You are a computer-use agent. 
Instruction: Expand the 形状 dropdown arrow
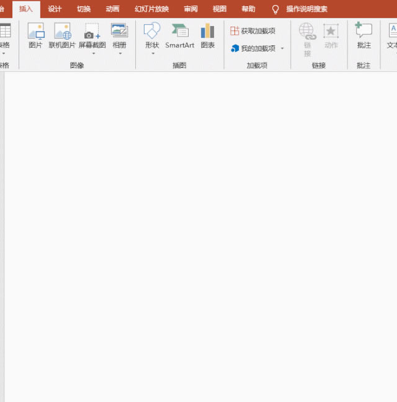point(152,53)
